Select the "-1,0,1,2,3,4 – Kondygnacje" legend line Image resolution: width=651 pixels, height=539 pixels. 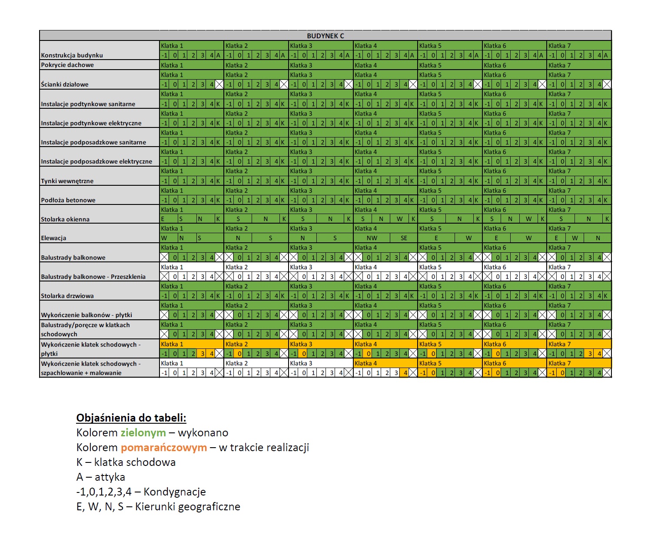click(x=141, y=492)
